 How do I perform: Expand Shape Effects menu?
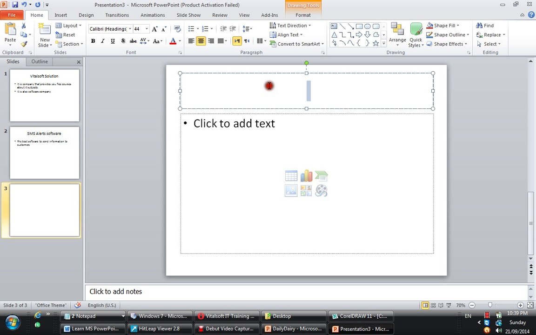pyautogui.click(x=447, y=44)
